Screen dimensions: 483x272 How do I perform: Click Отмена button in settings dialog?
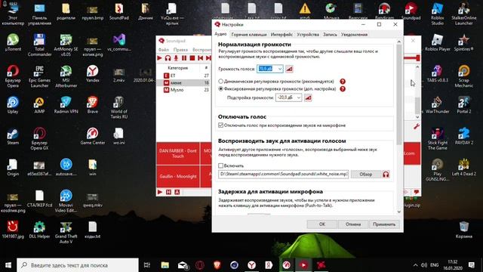click(x=353, y=224)
